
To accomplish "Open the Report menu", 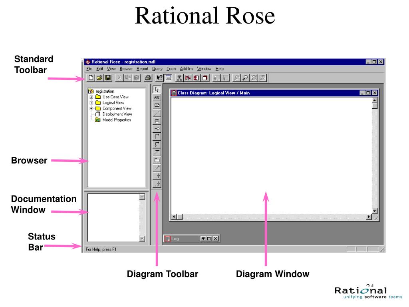I will tap(142, 69).
